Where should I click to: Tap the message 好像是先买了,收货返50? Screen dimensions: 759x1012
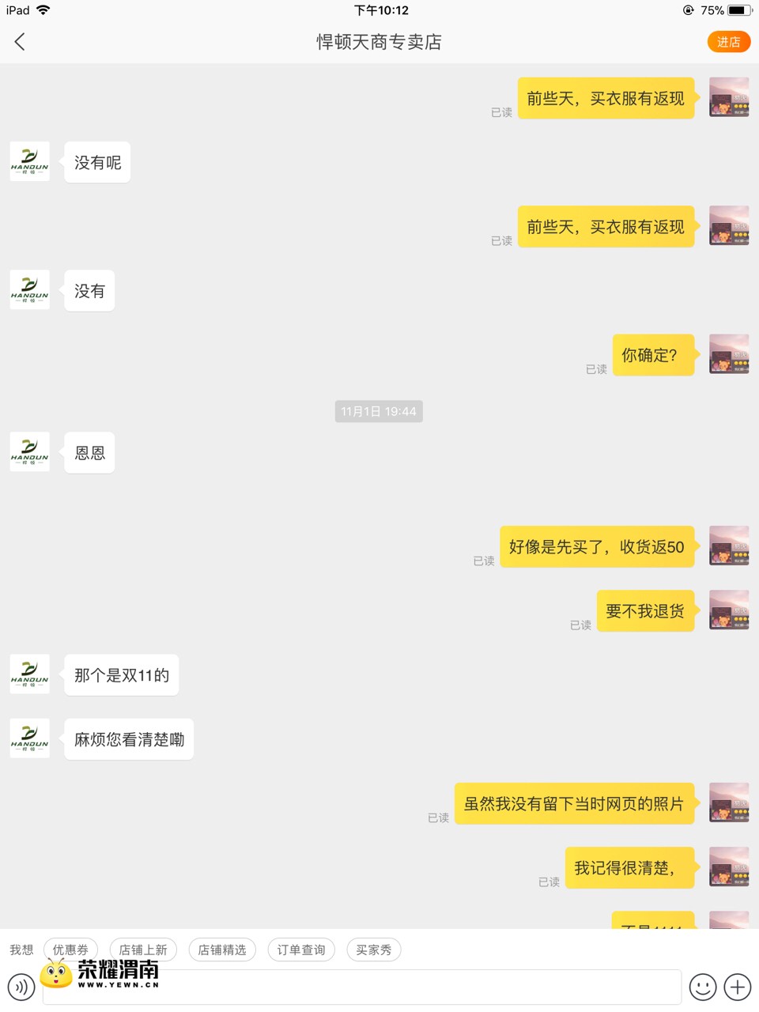[597, 546]
